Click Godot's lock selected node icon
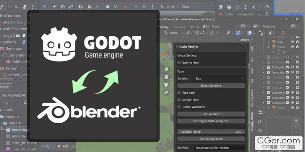Image resolution: width=305 pixels, height=152 pixels. [x=89, y=7]
